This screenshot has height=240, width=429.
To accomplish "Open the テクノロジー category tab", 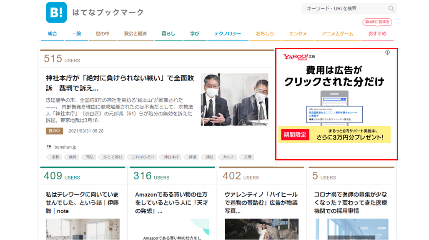I will pyautogui.click(x=227, y=34).
